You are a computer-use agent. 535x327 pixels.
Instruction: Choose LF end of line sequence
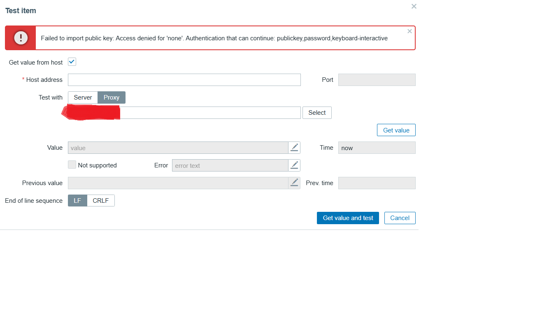pos(77,201)
